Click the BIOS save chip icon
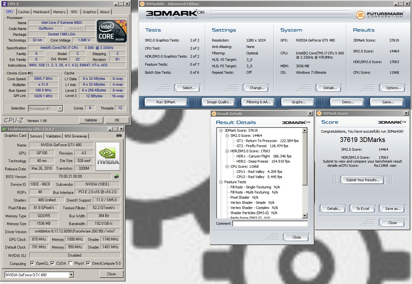 [117, 176]
